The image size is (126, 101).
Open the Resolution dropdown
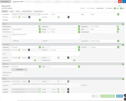[40, 20]
